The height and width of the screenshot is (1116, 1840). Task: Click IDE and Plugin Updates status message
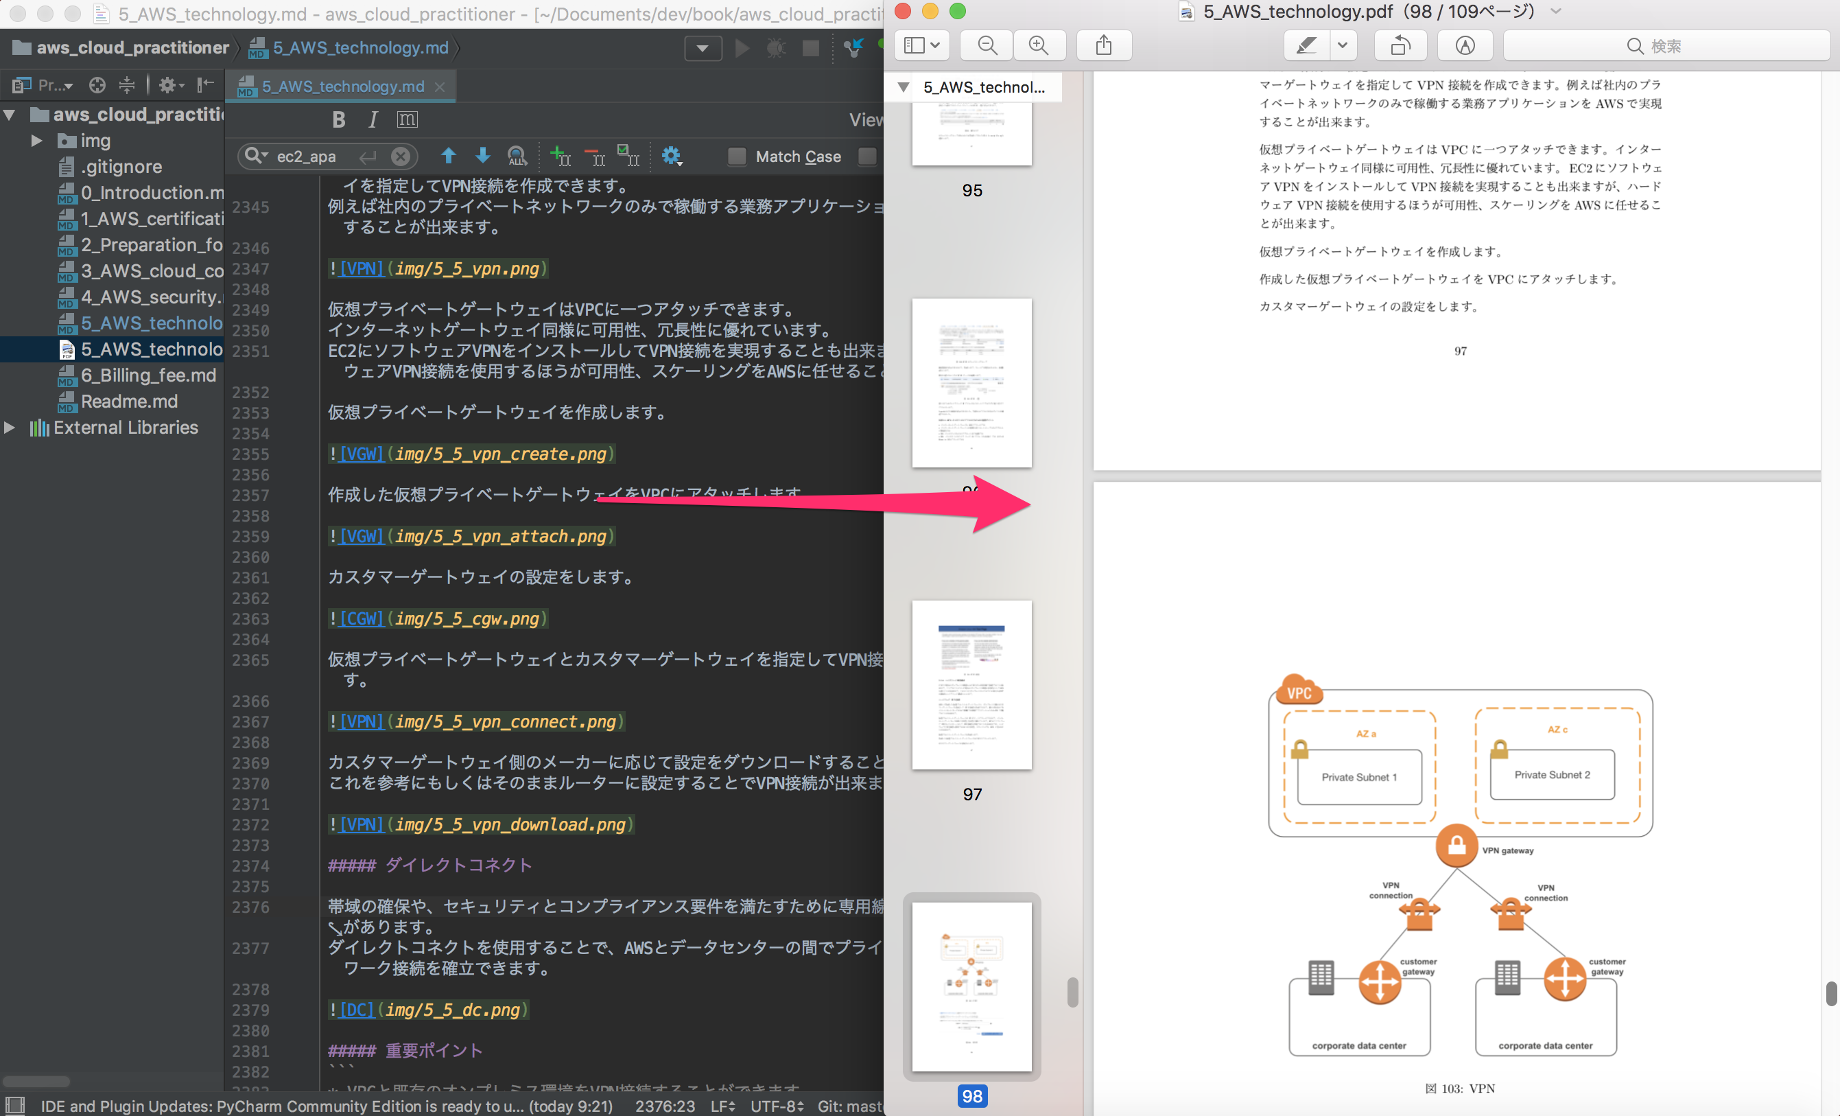(x=327, y=1106)
